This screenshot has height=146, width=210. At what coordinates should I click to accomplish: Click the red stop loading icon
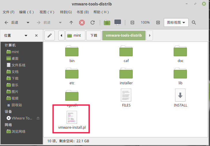pos(82,23)
